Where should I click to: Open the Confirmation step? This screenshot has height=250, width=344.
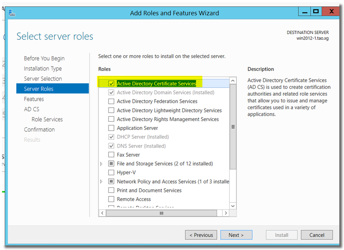[x=39, y=130]
